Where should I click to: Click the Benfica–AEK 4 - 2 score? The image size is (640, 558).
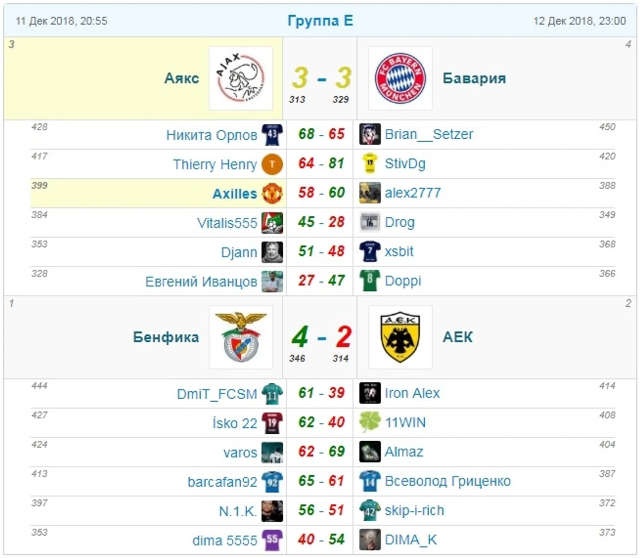point(321,337)
